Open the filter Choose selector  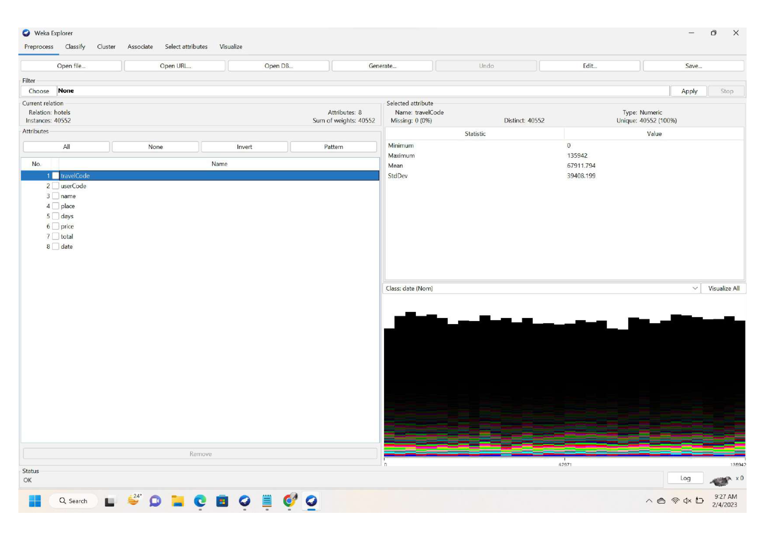pyautogui.click(x=38, y=91)
